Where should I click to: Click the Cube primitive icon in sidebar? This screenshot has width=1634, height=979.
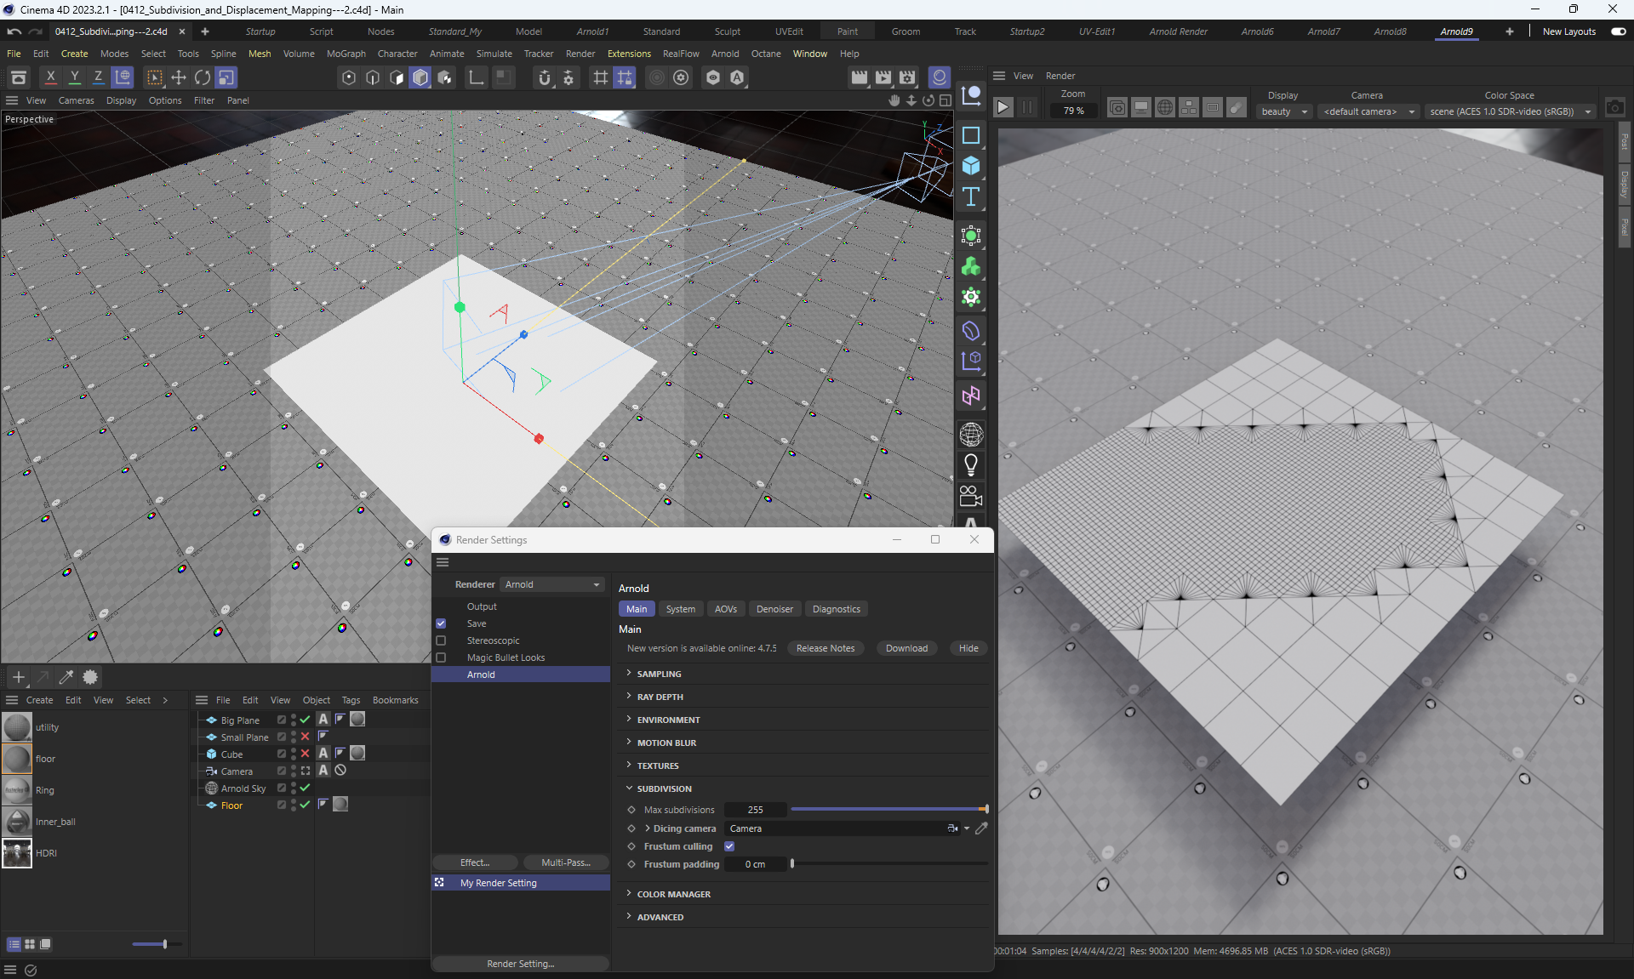point(970,166)
